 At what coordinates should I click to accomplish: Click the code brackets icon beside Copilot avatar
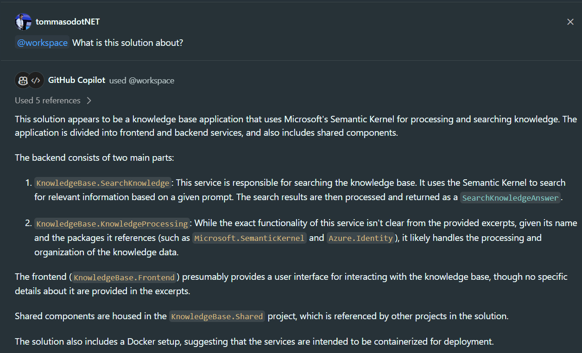[36, 80]
